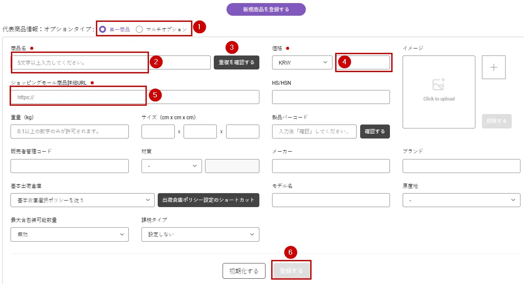The width and height of the screenshot is (524, 284).
Task: Open the 課税タイプ dropdown
Action: pos(200,234)
